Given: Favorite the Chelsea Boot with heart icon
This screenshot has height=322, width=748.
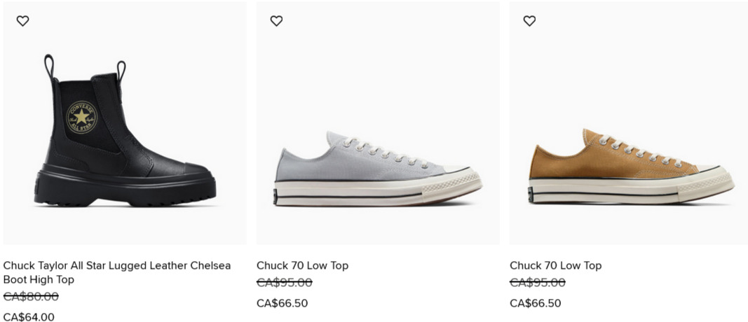Looking at the screenshot, I should 23,21.
